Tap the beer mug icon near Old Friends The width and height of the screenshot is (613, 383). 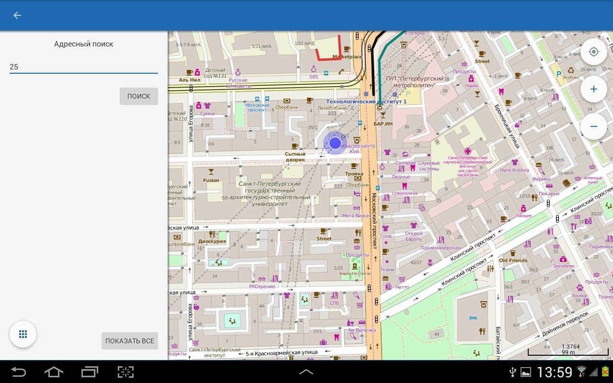pyautogui.click(x=513, y=253)
